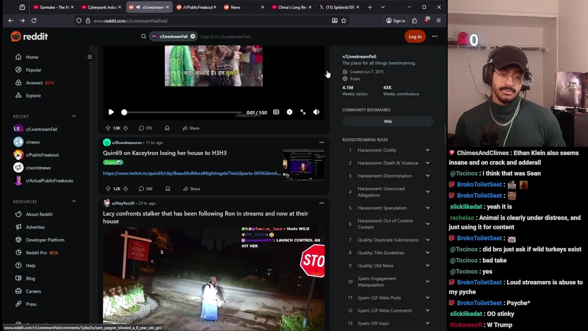
Task: Switch to China's Long Rev browser tab
Action: click(291, 7)
